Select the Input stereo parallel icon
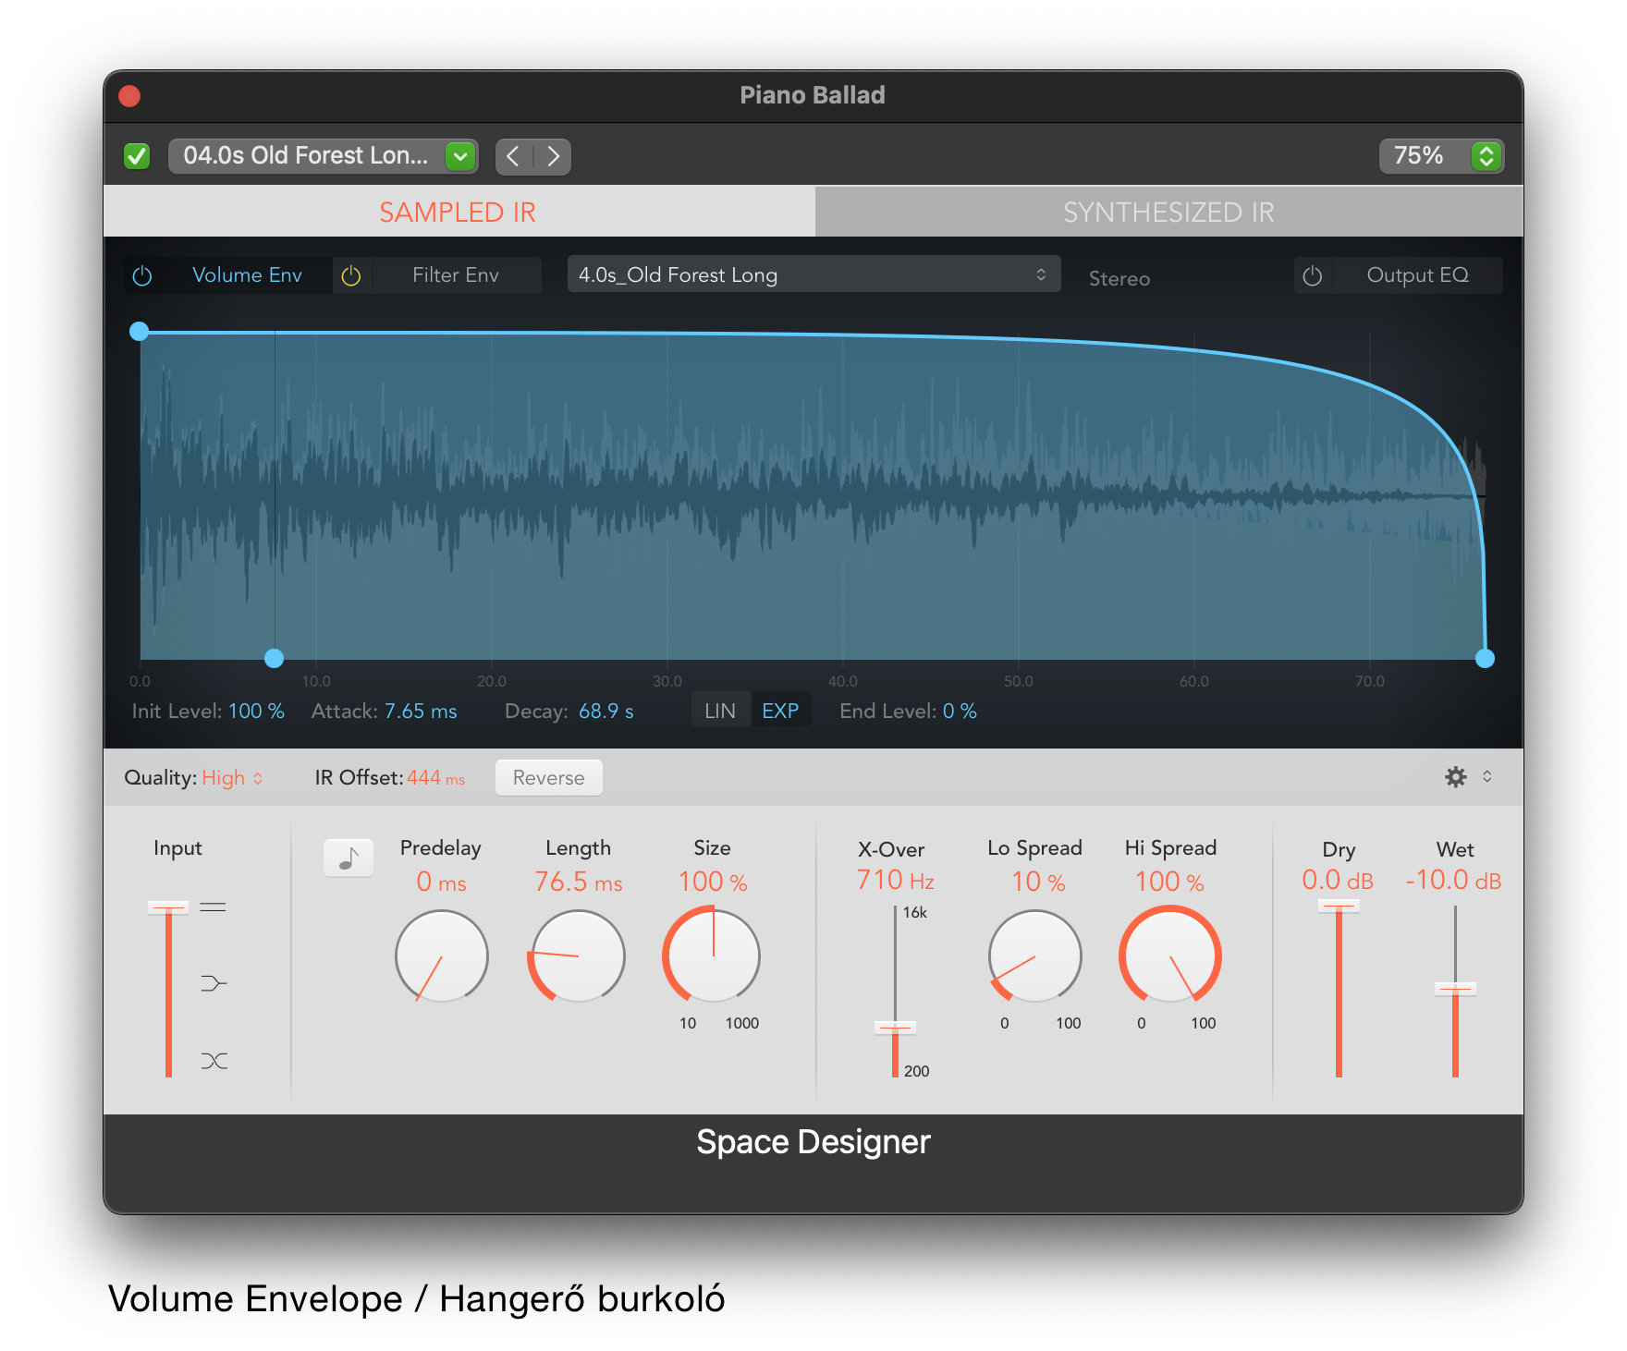The height and width of the screenshot is (1351, 1627). click(214, 907)
